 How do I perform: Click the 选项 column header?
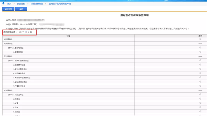pos(200,36)
